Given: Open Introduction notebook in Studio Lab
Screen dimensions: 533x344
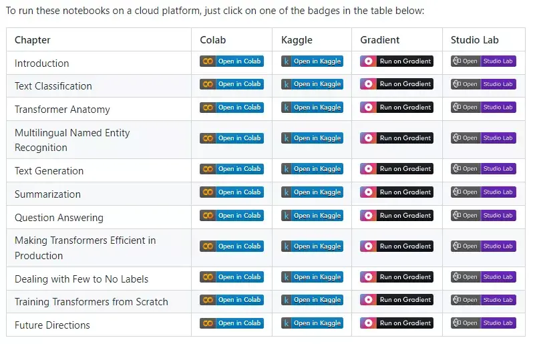Looking at the screenshot, I should (484, 61).
